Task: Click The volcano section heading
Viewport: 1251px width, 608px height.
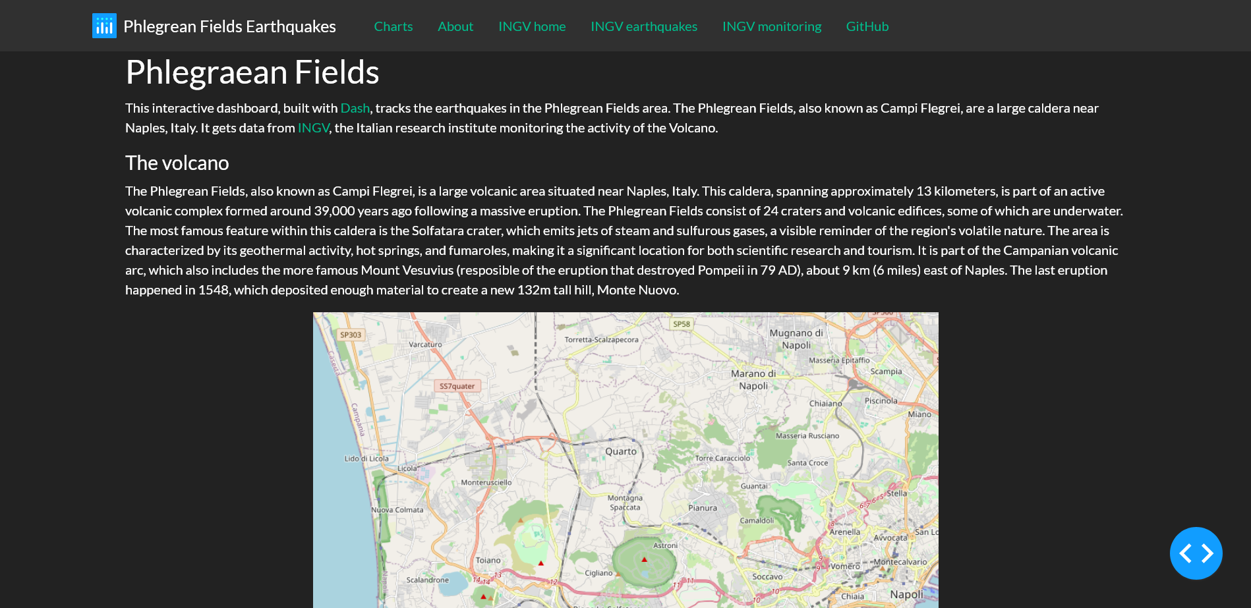Action: (x=177, y=163)
